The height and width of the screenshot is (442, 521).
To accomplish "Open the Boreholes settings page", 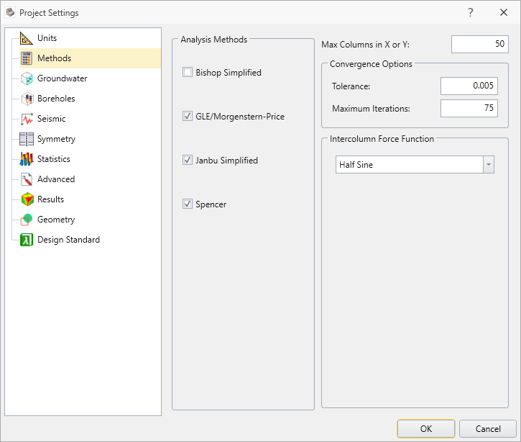I will [56, 99].
